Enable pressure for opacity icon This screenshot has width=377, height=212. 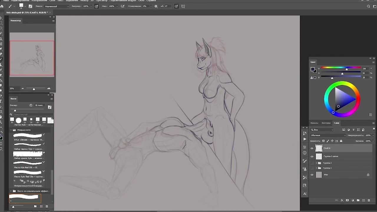96,6
